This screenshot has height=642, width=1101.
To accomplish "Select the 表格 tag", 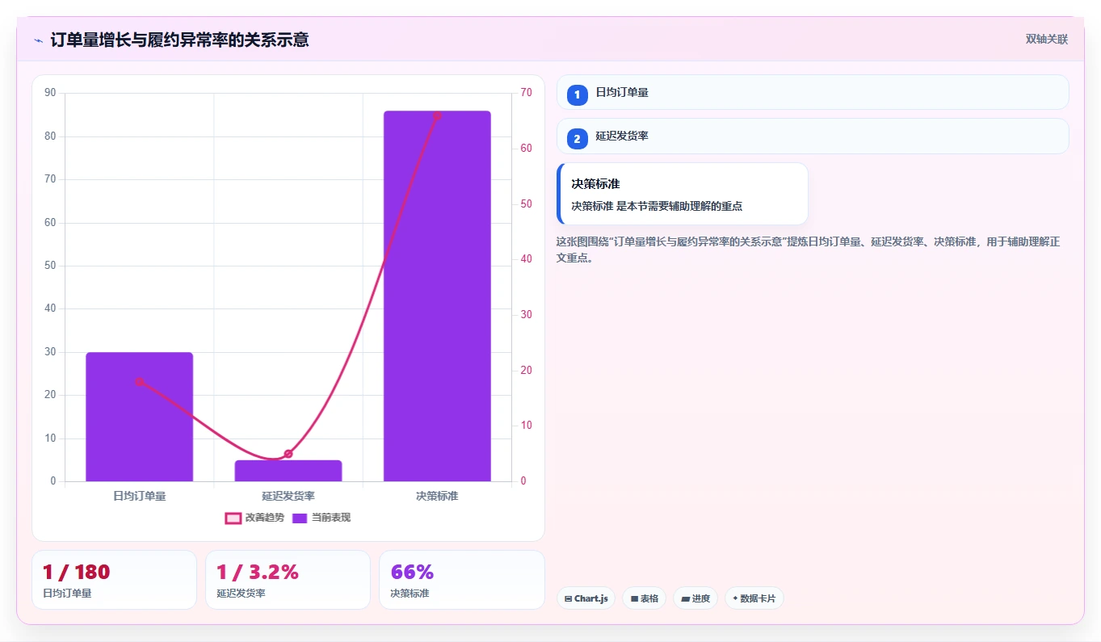I will point(644,598).
